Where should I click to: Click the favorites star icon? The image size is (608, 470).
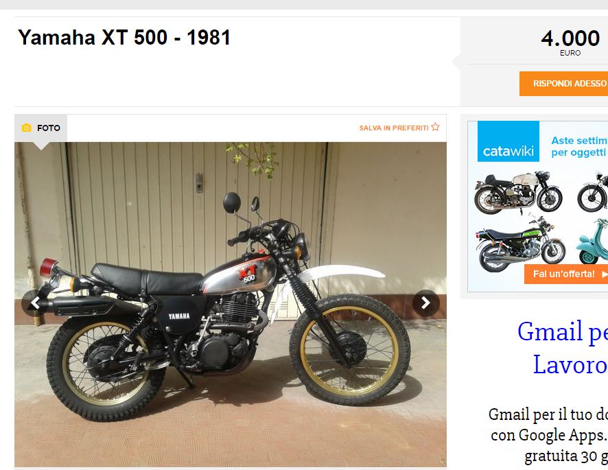435,127
